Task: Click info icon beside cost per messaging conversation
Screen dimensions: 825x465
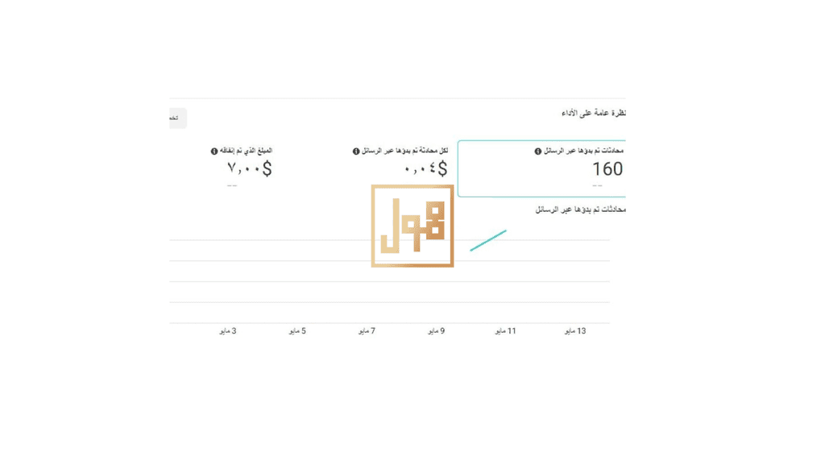Action: 356,152
